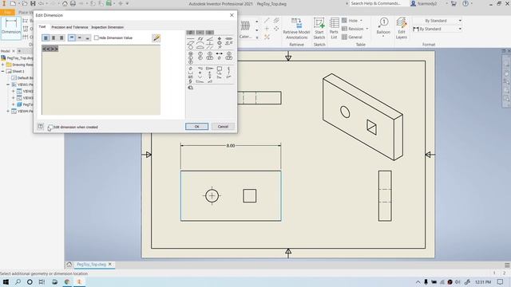Open the Precision and Tolerance tab
The image size is (511, 287).
pos(69,27)
